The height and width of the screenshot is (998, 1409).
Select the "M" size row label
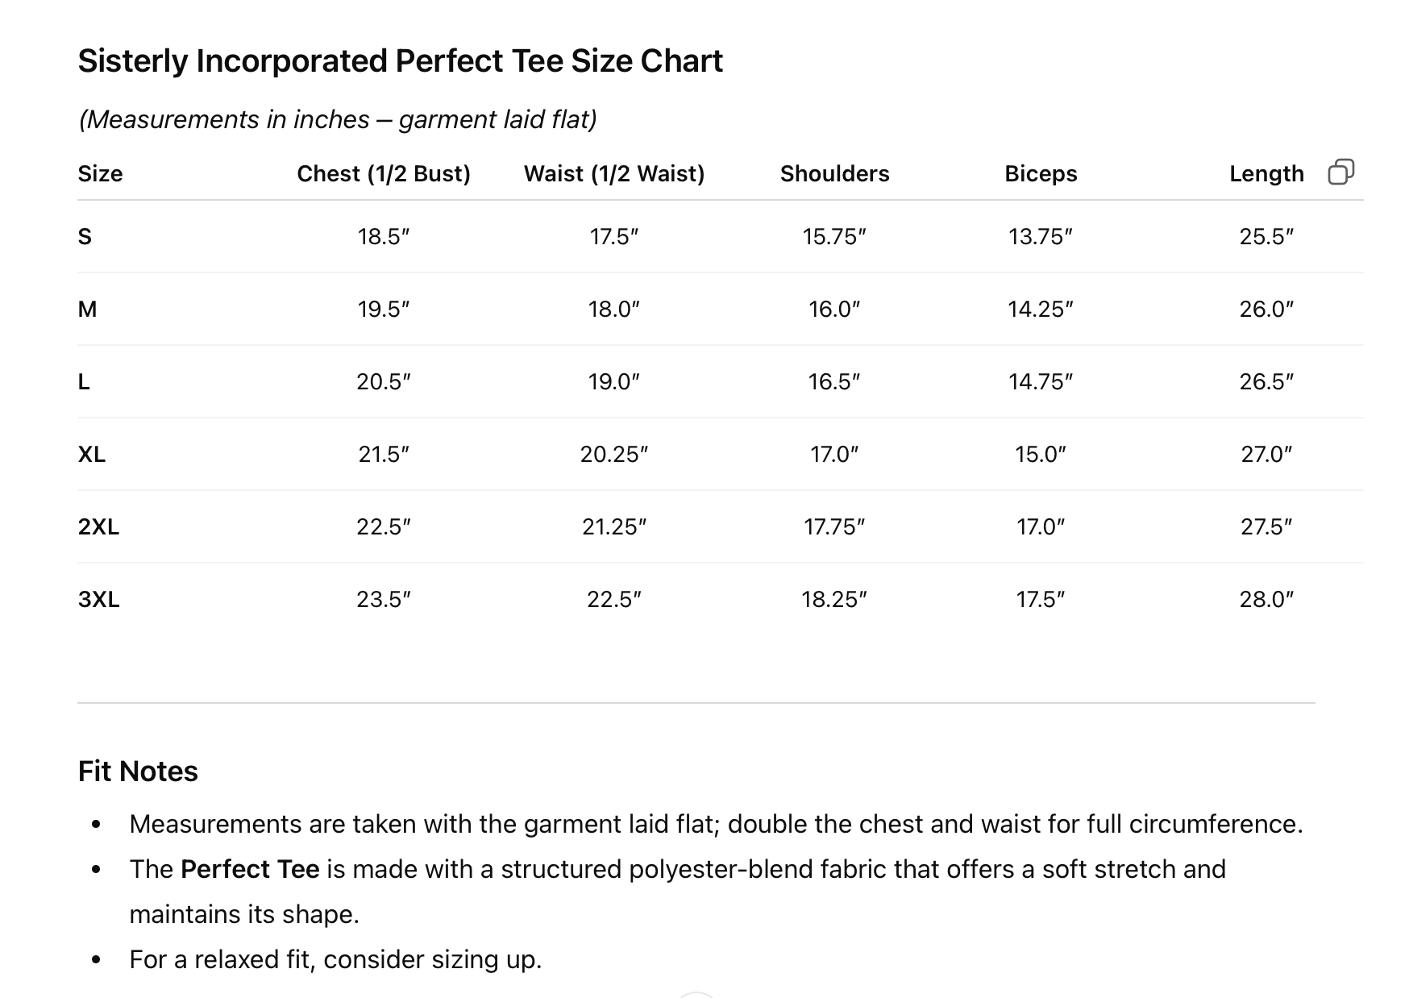point(87,309)
